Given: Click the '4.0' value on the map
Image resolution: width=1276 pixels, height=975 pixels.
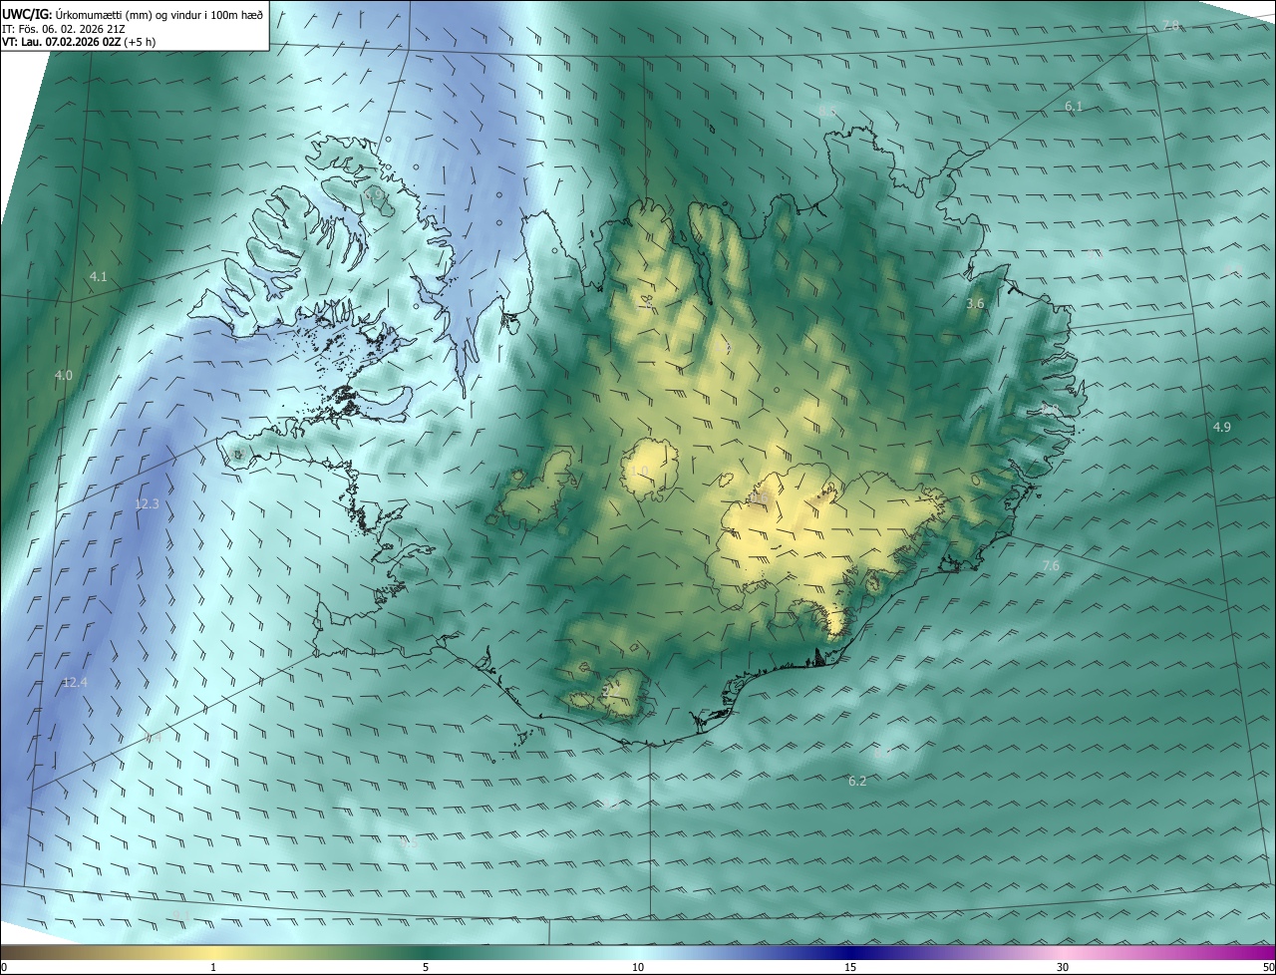Looking at the screenshot, I should click(x=64, y=375).
